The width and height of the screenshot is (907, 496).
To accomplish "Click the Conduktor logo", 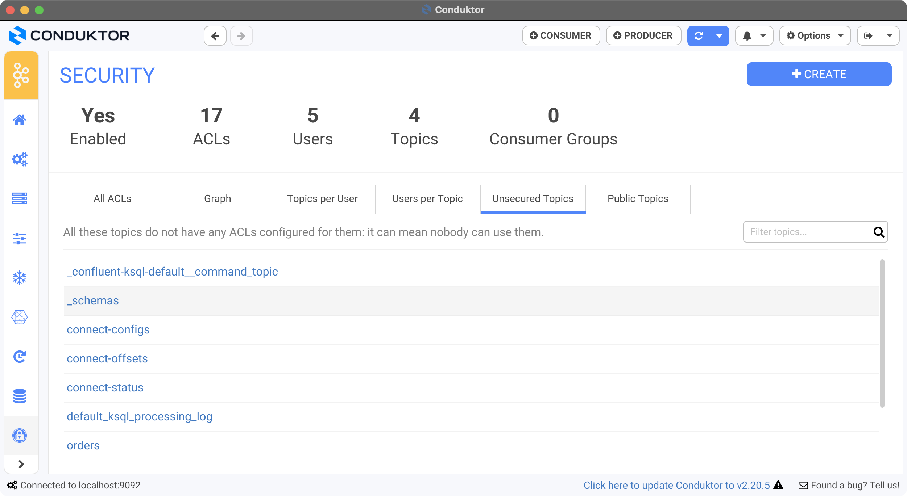I will point(69,35).
